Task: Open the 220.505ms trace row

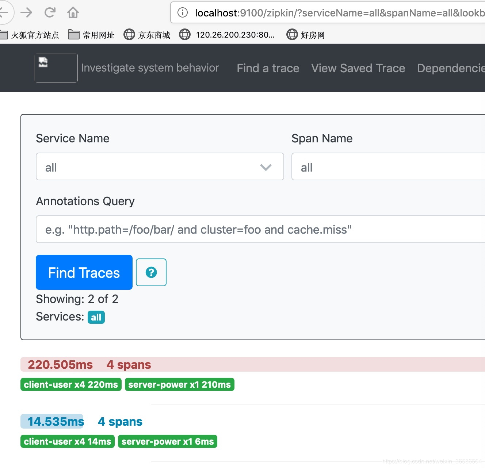Action: tap(253, 364)
